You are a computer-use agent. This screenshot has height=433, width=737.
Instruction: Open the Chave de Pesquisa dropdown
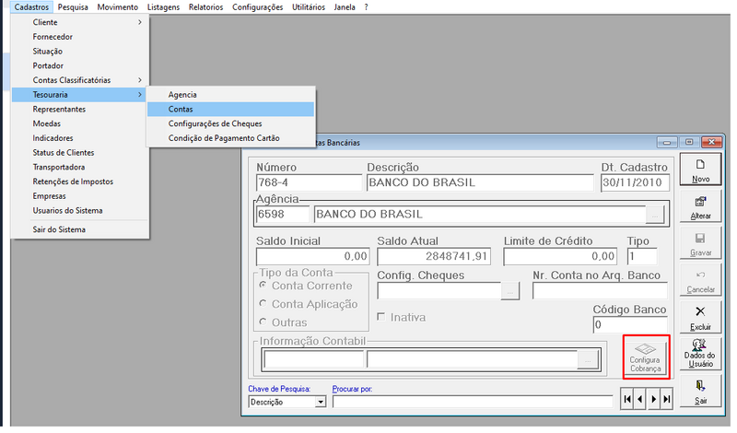click(321, 402)
